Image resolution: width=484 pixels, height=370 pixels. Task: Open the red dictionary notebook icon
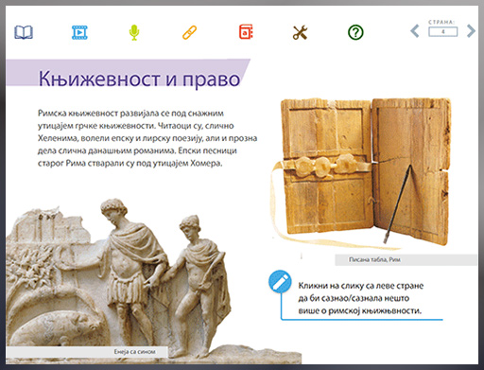click(x=246, y=32)
